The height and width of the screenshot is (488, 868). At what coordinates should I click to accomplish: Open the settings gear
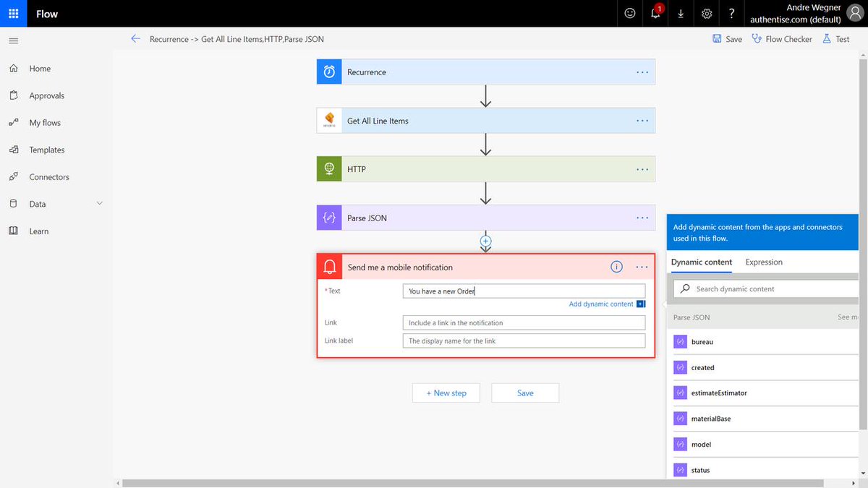707,13
